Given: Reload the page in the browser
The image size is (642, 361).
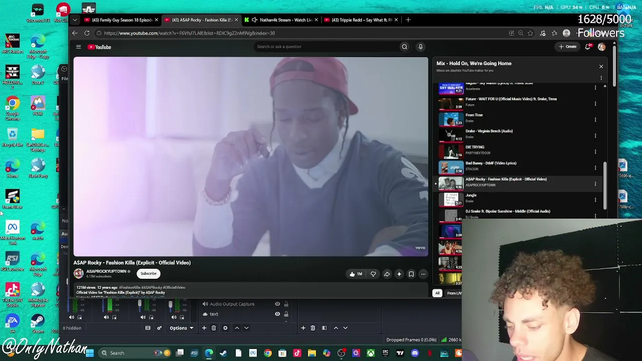Looking at the screenshot, I should pos(87,33).
